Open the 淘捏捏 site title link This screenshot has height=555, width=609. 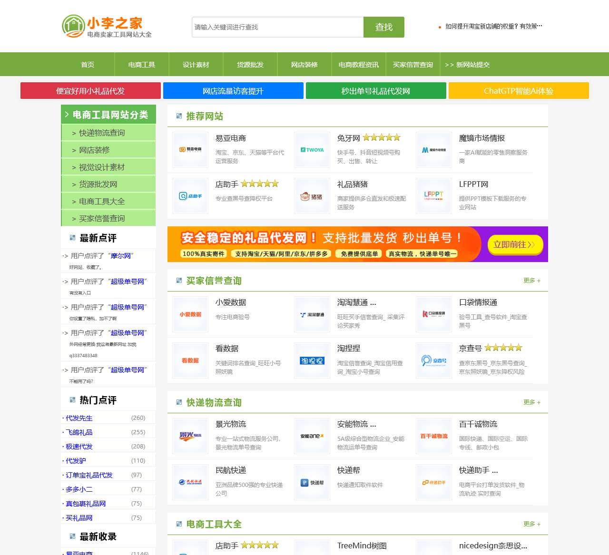349,349
